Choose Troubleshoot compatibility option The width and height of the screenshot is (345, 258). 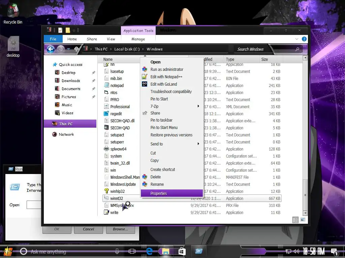click(171, 91)
